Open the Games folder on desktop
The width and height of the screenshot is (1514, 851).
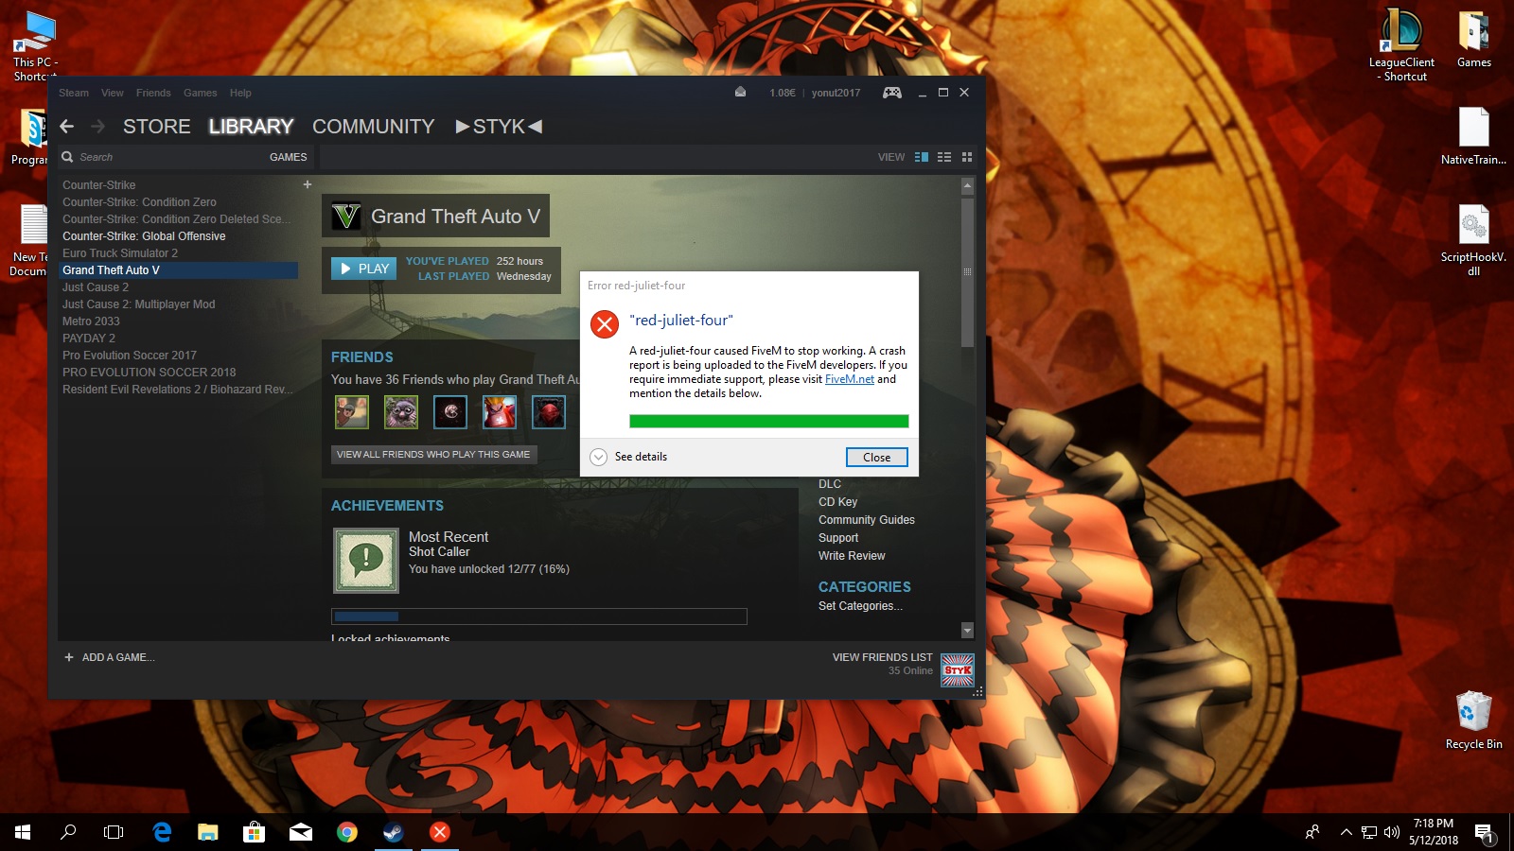[x=1473, y=39]
